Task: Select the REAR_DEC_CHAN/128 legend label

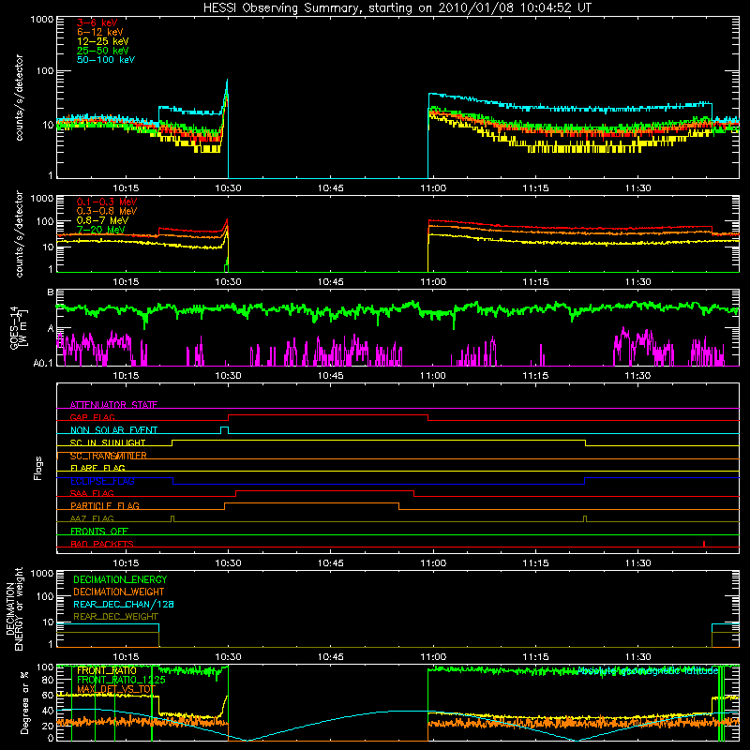Action: pyautogui.click(x=124, y=604)
